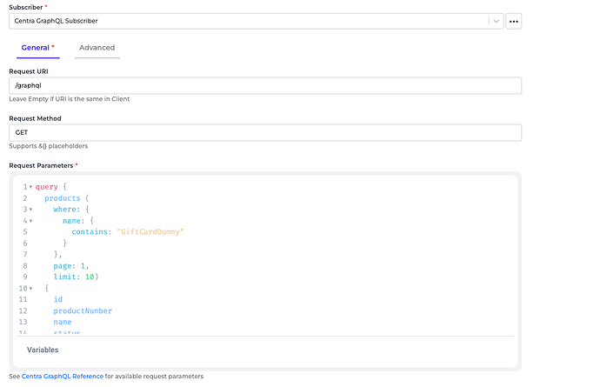Switch to the General tab
Viewport: 600px width, 387px height.
click(38, 48)
